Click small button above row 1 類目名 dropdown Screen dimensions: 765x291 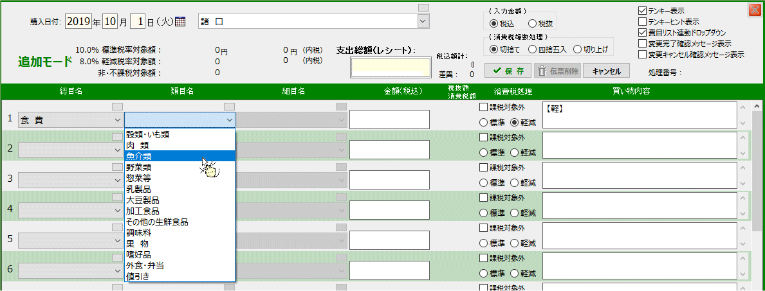(229, 106)
